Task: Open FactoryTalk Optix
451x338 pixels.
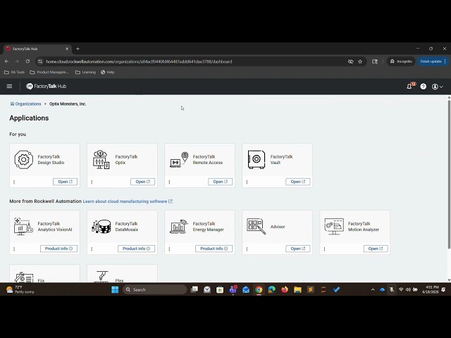Action: [x=142, y=182]
